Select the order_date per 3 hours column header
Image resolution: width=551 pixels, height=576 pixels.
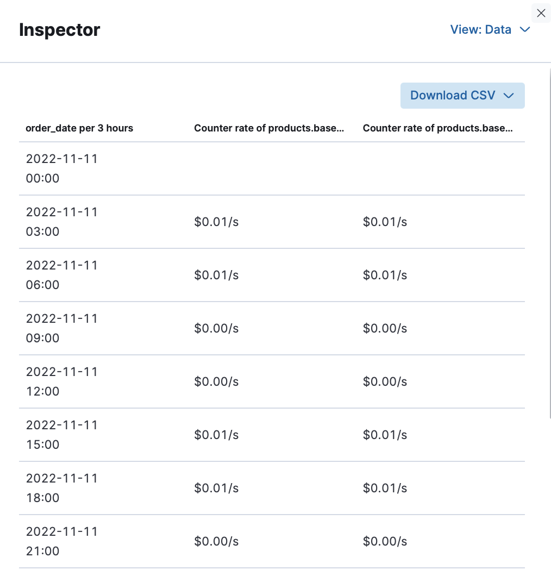coord(79,128)
